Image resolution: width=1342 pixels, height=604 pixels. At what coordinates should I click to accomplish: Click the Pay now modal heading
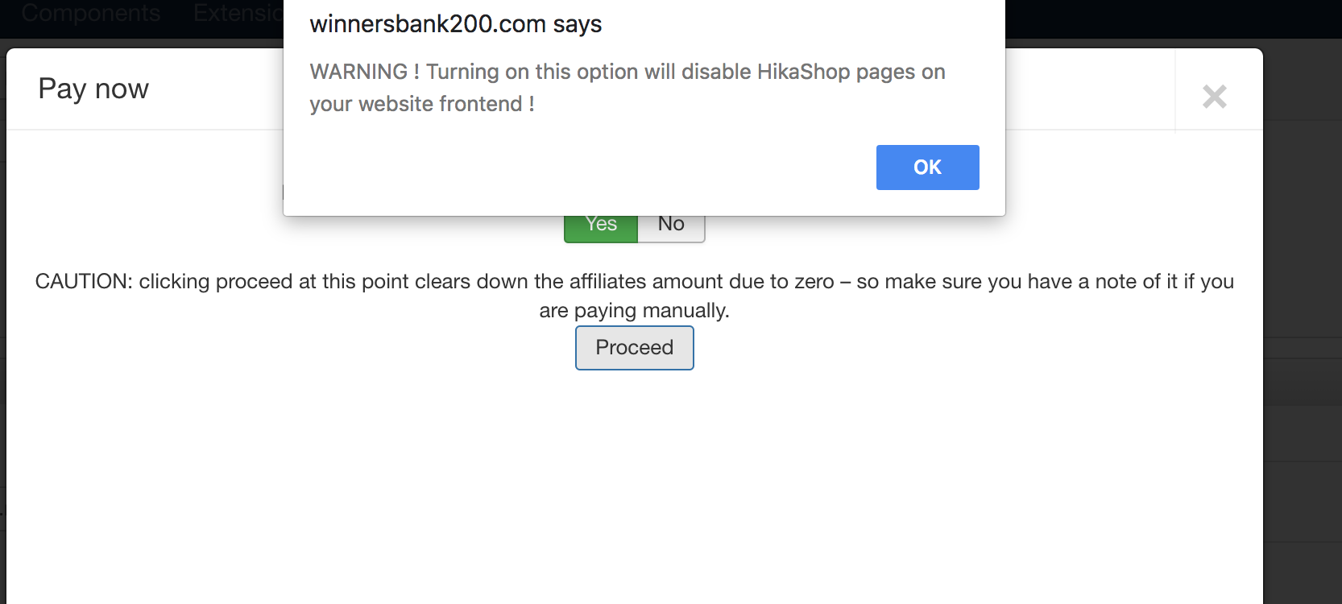pos(93,89)
